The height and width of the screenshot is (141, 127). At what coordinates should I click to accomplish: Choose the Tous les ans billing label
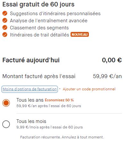(x=30, y=100)
